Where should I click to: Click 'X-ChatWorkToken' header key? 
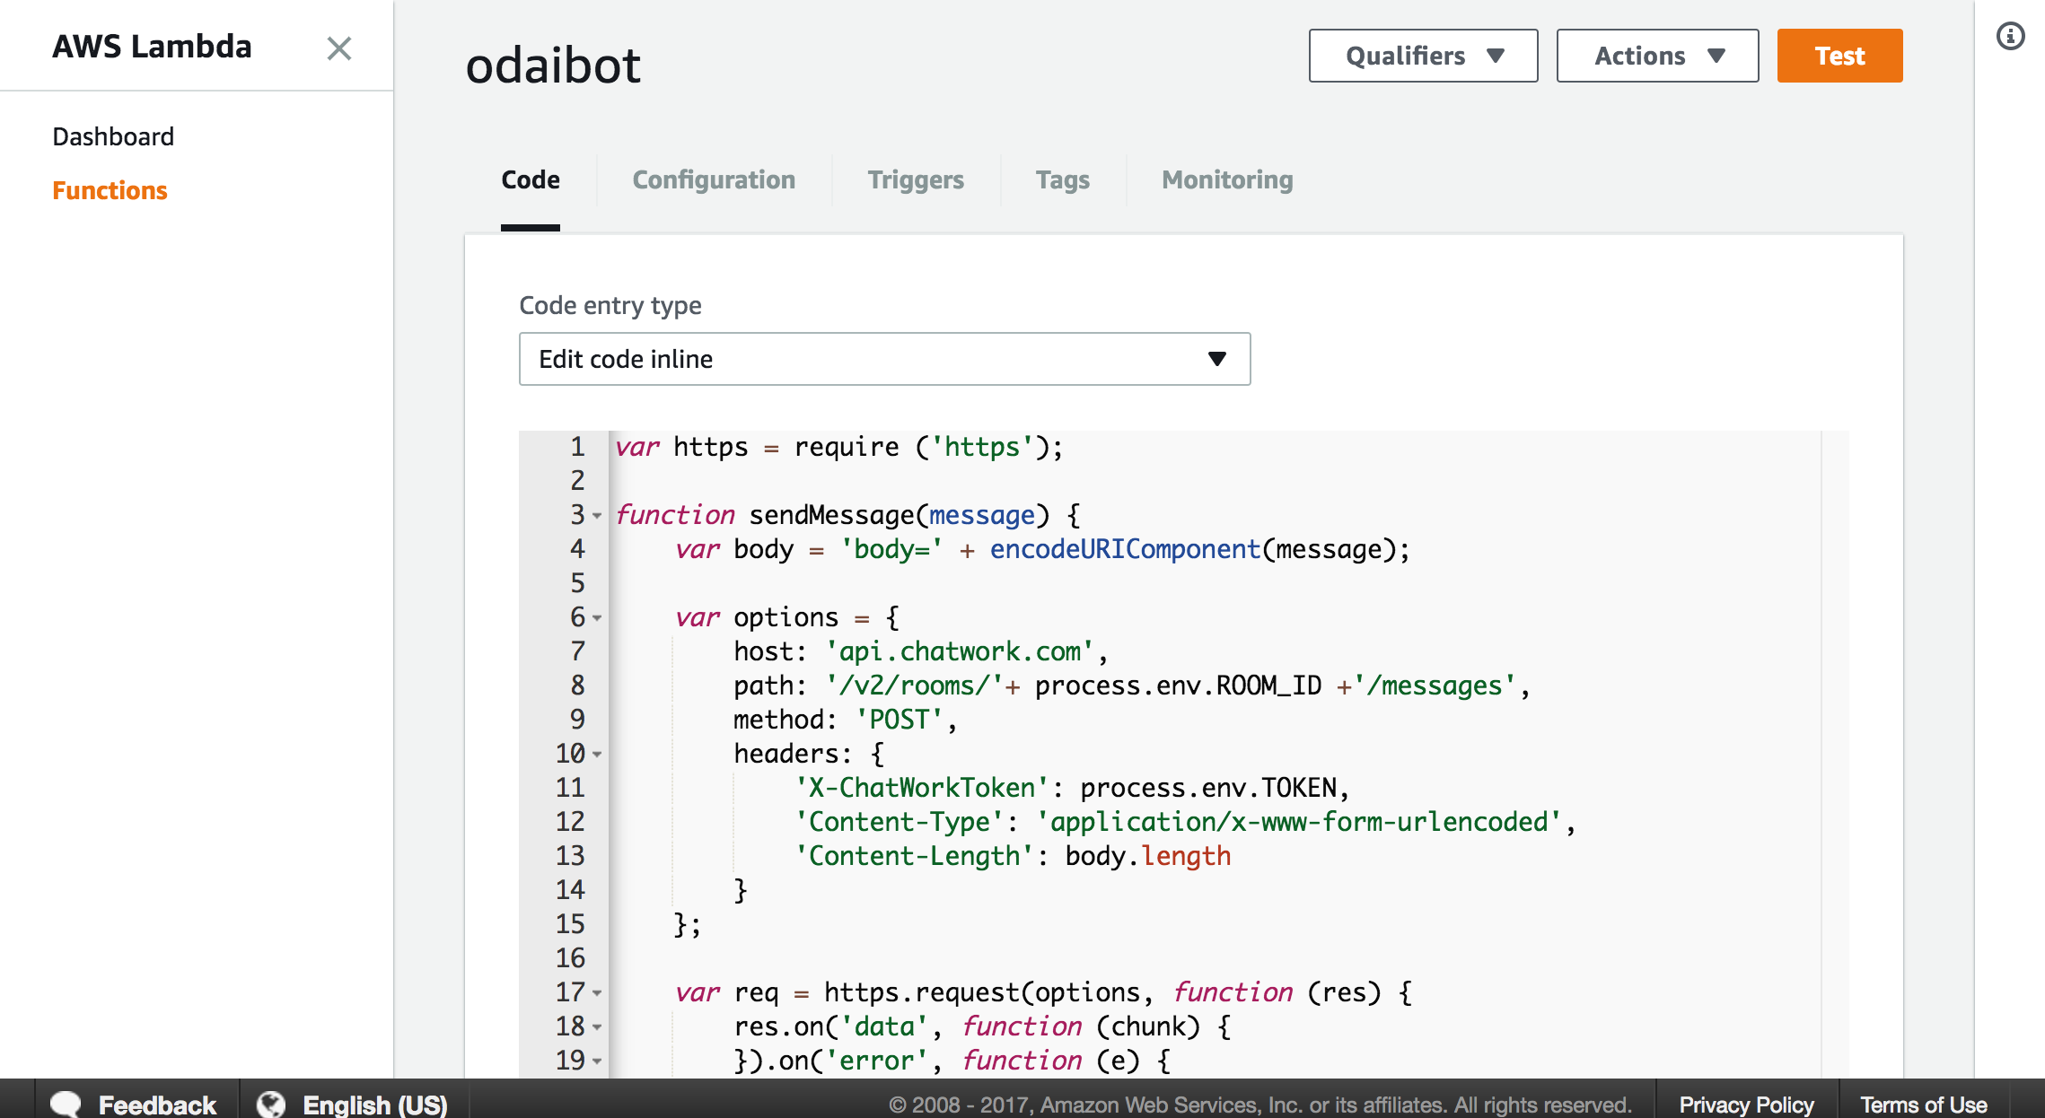[922, 788]
